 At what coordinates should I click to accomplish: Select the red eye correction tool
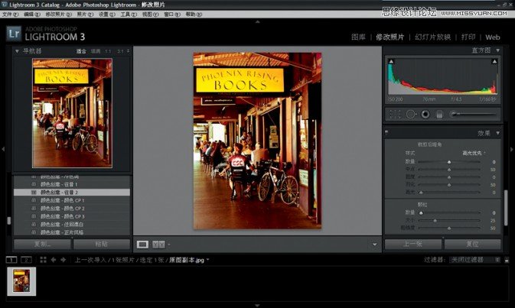click(425, 114)
